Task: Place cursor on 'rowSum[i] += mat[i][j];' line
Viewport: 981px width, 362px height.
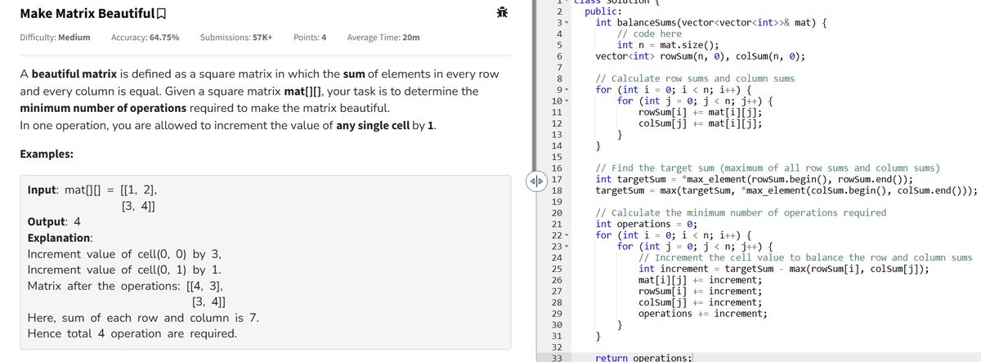Action: tap(701, 112)
